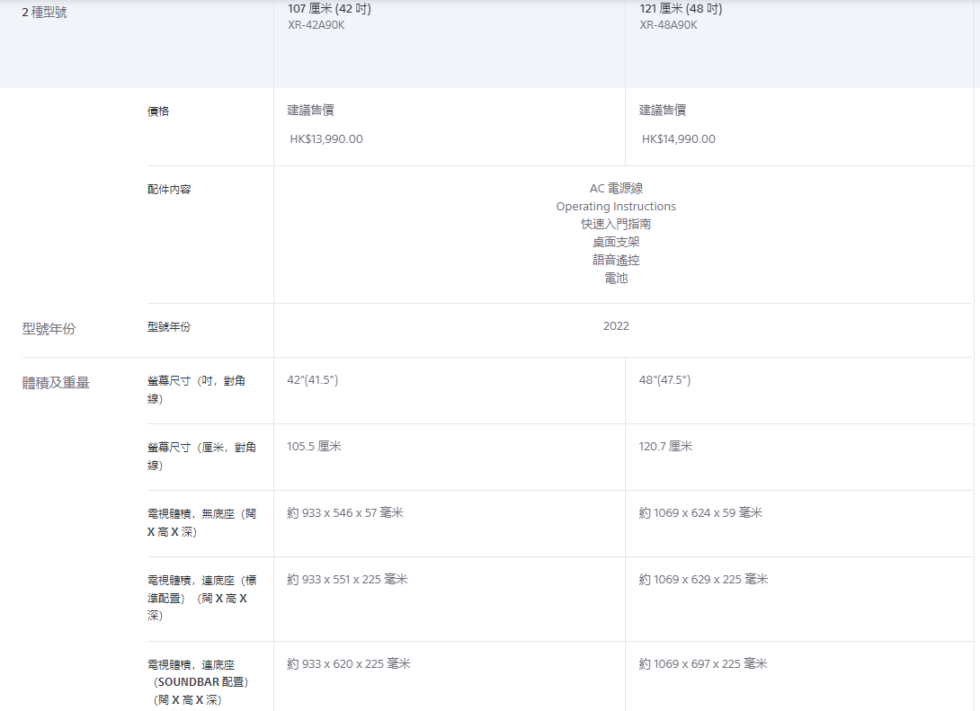Click the 螢幕尺寸 (吋, 對角線) row label
This screenshot has height=711, width=980.
click(x=196, y=389)
